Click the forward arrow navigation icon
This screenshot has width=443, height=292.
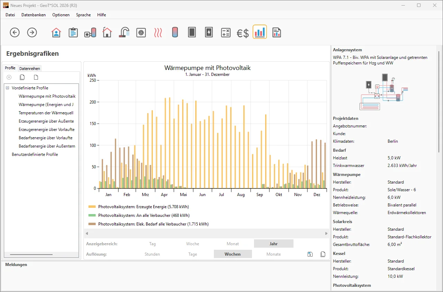(32, 33)
